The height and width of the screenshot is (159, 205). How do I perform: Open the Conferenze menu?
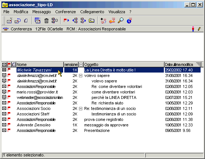[x=65, y=12]
